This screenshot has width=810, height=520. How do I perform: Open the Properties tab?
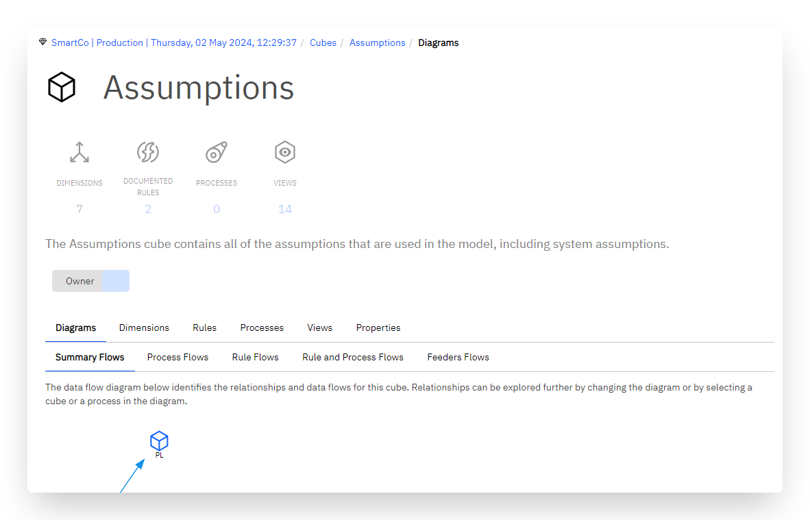(x=378, y=328)
